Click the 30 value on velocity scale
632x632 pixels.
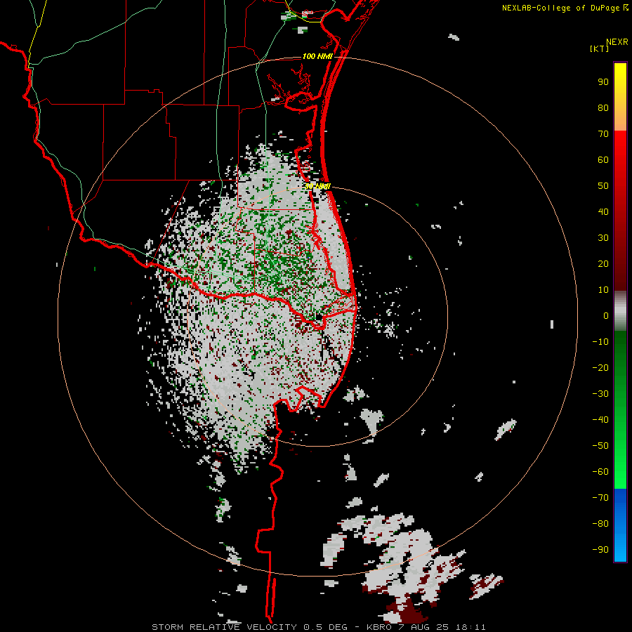tap(603, 238)
